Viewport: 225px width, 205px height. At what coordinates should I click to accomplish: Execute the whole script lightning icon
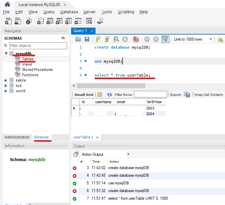click(x=98, y=39)
